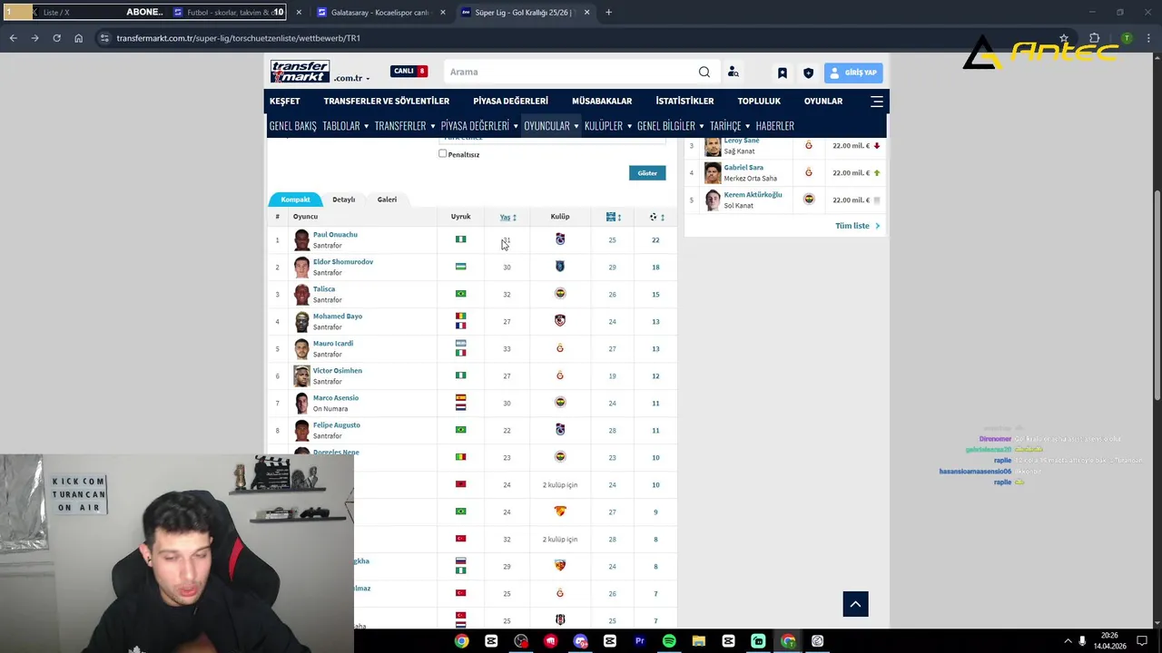Viewport: 1162px width, 653px height.
Task: Expand the TARİHÇE submenu dropdown
Action: click(x=730, y=126)
